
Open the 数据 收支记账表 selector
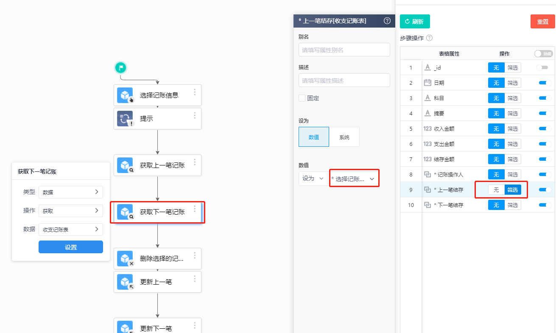[x=71, y=229]
